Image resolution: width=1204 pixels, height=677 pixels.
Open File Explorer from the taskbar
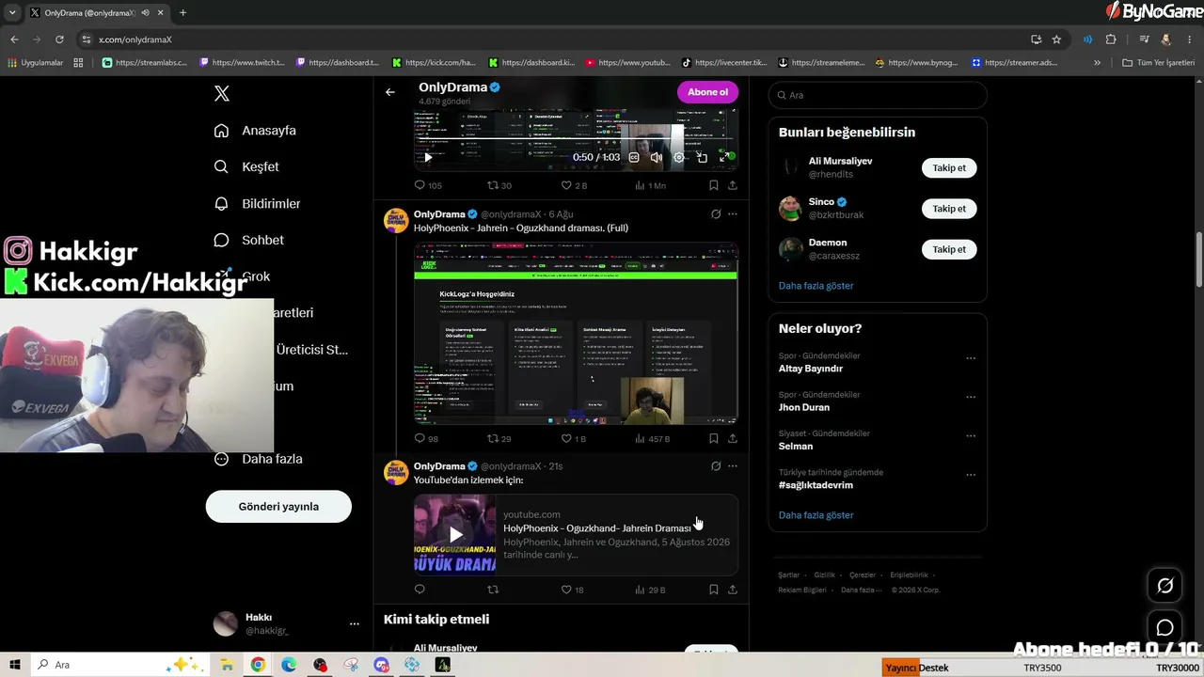[x=227, y=665]
